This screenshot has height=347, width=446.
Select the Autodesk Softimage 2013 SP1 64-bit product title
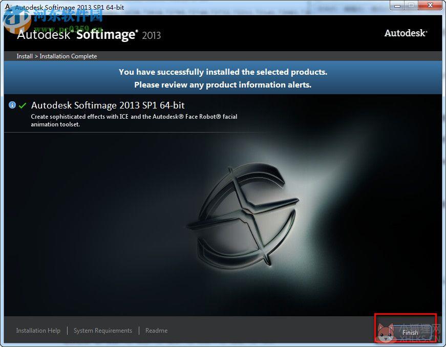point(108,105)
